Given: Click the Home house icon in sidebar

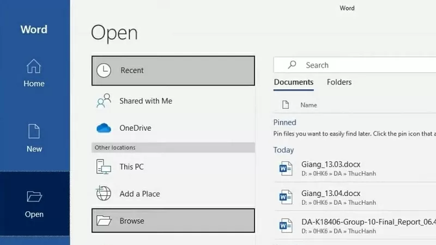Looking at the screenshot, I should [34, 66].
